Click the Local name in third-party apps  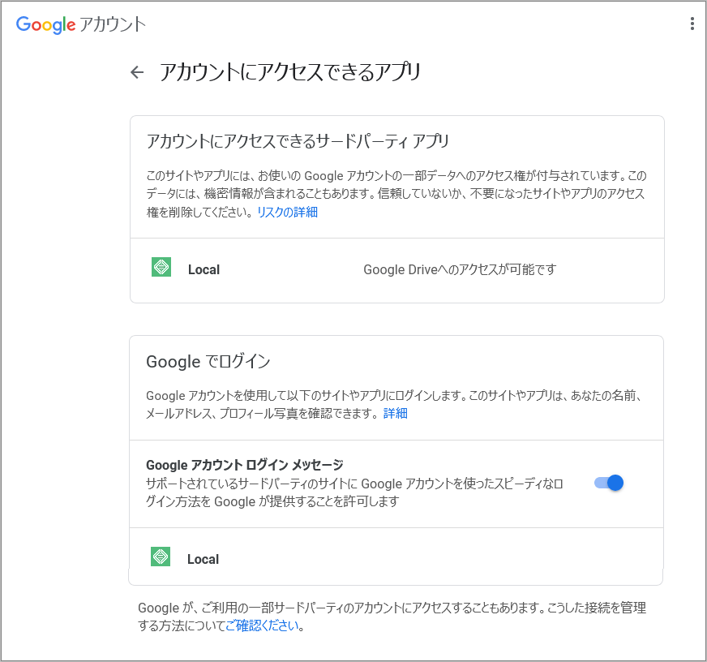pos(204,270)
